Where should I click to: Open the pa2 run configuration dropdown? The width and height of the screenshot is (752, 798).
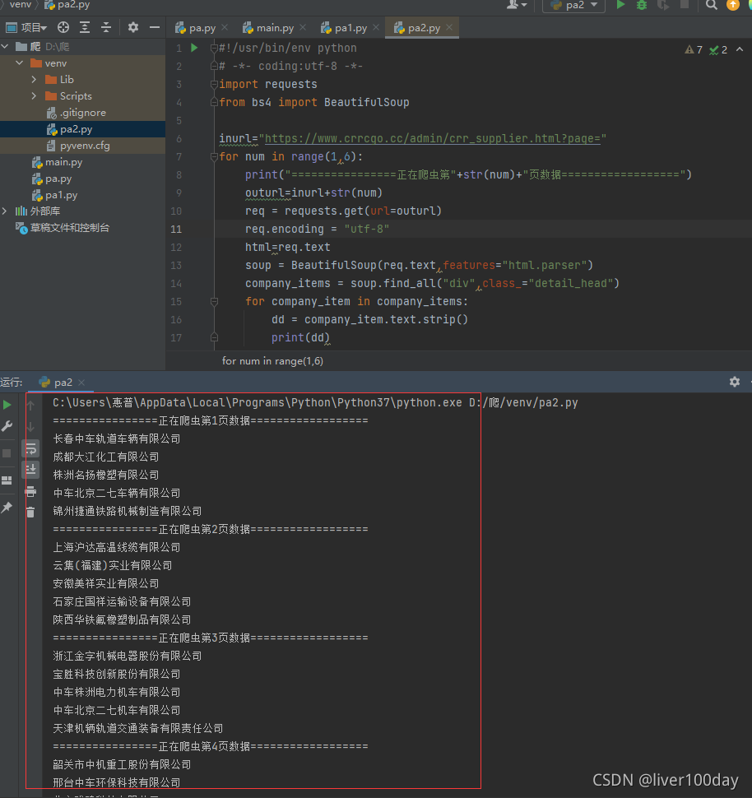573,5
